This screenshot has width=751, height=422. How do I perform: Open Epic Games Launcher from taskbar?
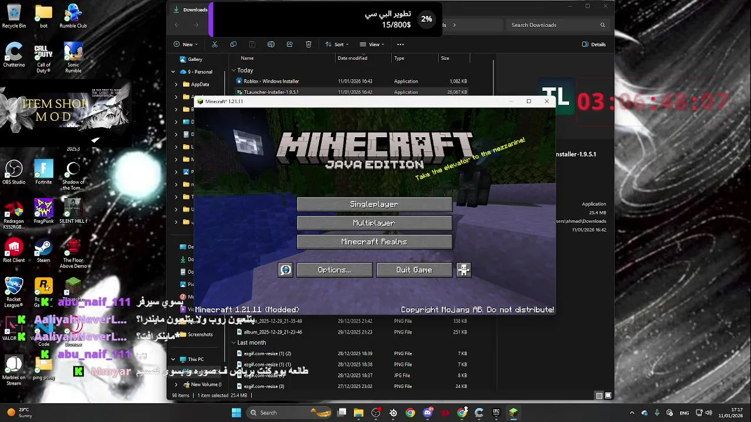tap(496, 413)
